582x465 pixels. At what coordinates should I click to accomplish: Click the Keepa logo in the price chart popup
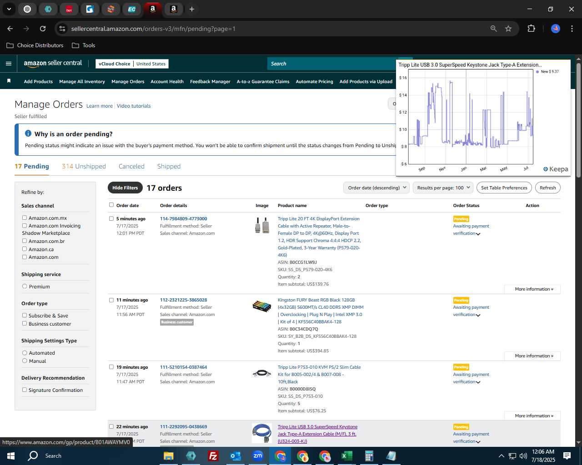556,169
